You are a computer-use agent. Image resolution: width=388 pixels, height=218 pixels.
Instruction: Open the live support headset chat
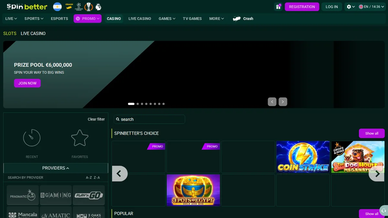coord(383,211)
